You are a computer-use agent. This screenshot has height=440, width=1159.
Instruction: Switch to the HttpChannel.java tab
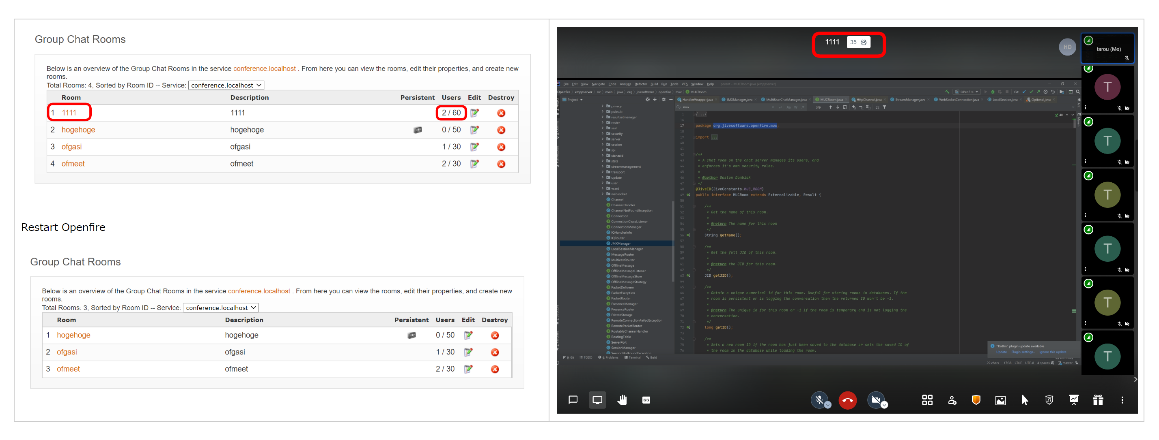870,100
